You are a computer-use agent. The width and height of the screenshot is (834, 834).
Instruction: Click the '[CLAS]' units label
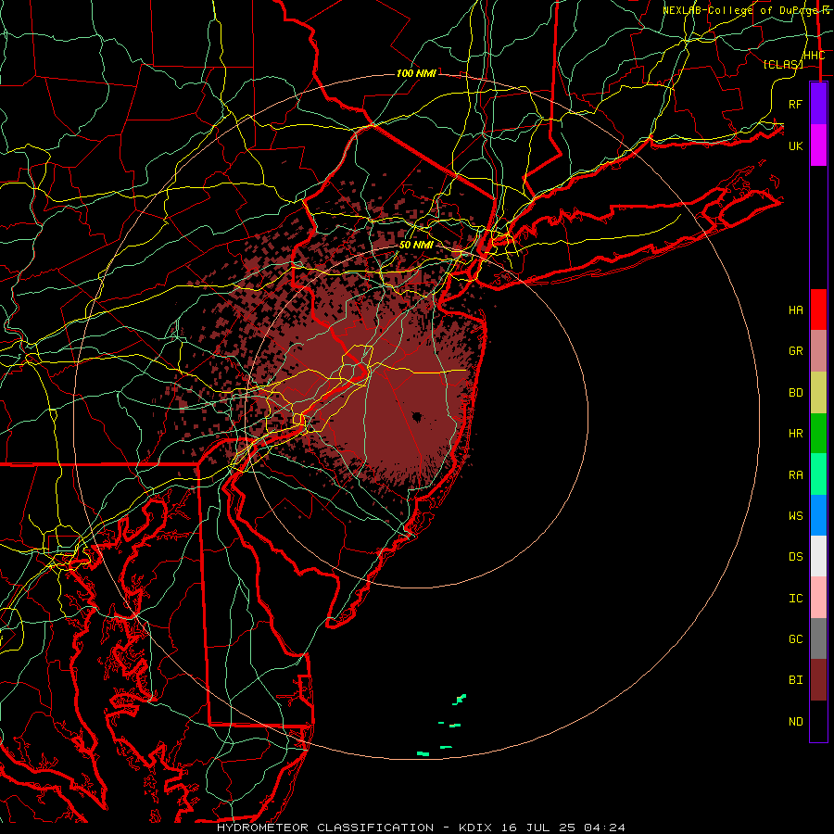(x=783, y=64)
